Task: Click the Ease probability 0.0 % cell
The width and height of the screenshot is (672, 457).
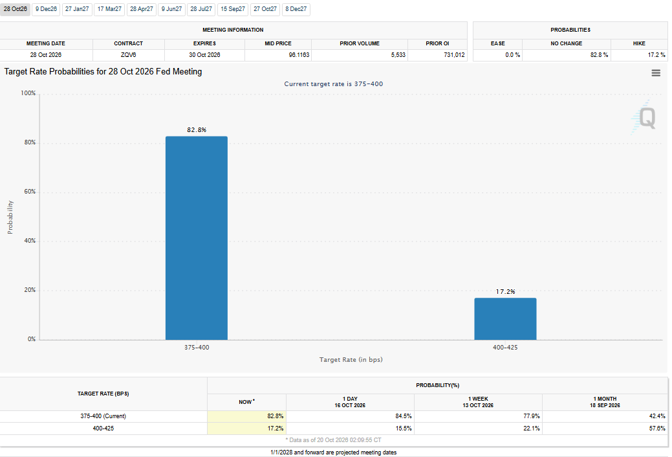Action: 497,55
